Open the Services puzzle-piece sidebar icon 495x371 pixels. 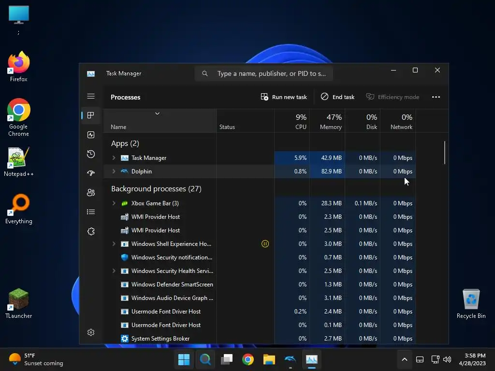[91, 231]
